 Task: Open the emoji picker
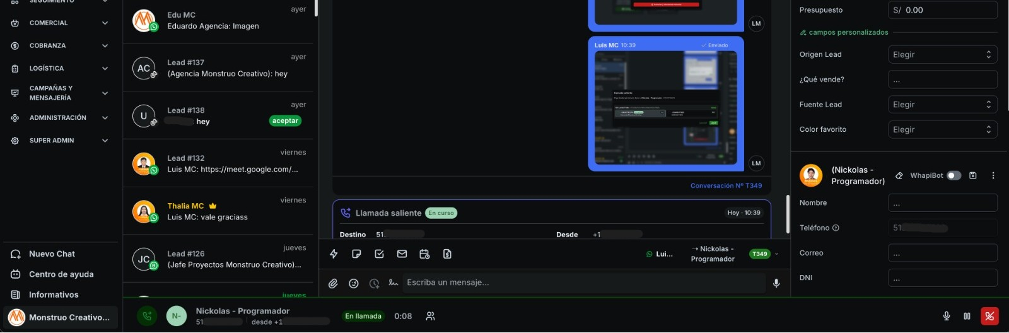pyautogui.click(x=354, y=284)
